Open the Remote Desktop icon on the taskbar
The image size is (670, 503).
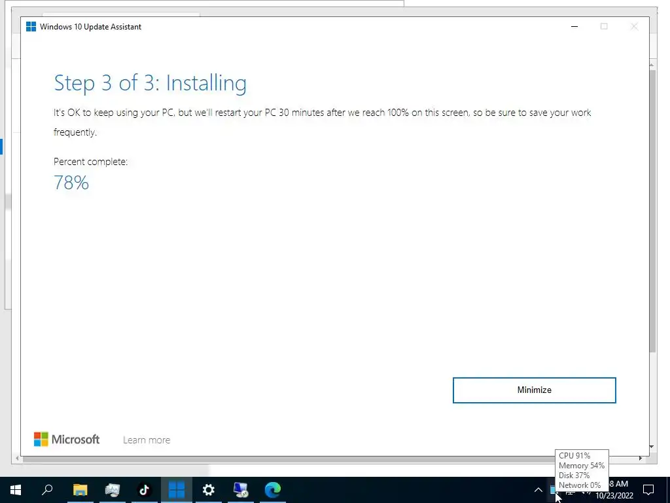[241, 490]
